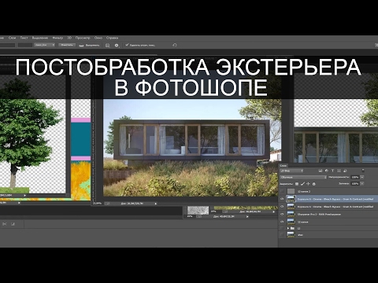This screenshot has height=283, width=378.
Task: Hide the unselected Exposure 6 layer below
Action: pos(282,207)
